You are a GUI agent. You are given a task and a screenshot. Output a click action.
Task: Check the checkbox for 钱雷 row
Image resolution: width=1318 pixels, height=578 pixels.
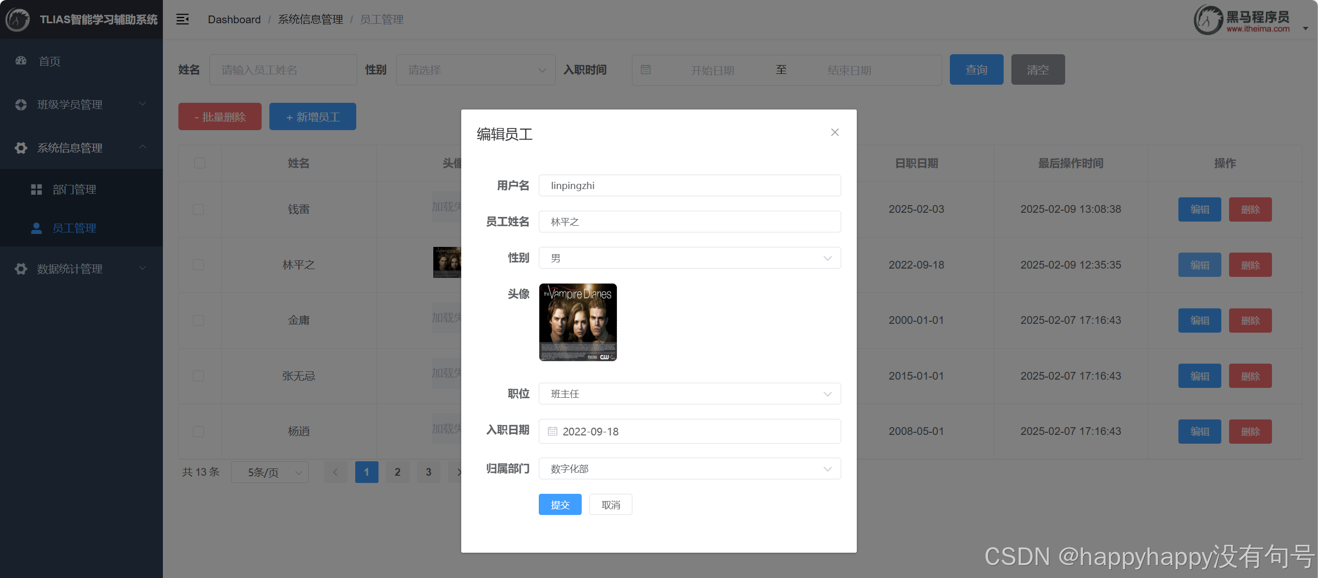click(x=198, y=209)
